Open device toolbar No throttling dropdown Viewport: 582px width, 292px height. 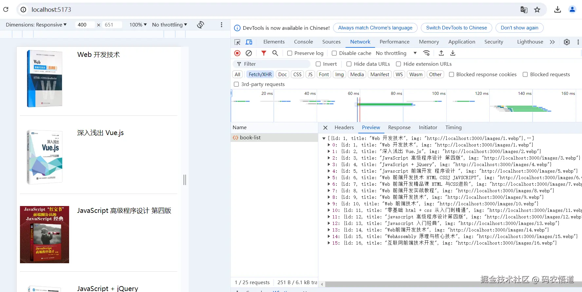point(170,25)
